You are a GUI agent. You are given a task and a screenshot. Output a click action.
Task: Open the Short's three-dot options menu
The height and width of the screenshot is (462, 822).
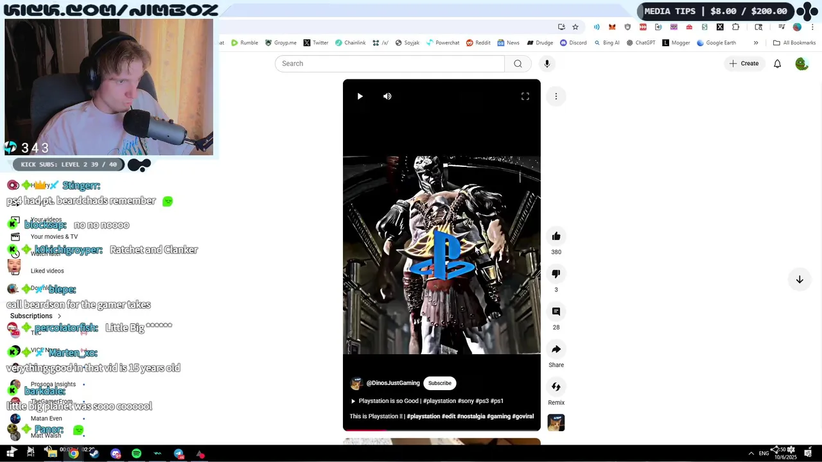coord(556,96)
